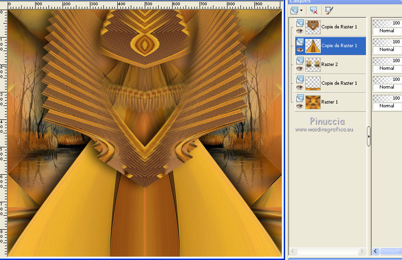Image resolution: width=402 pixels, height=260 pixels.
Task: Click the left scroll arrow under layer names
Action: pyautogui.click(x=293, y=251)
